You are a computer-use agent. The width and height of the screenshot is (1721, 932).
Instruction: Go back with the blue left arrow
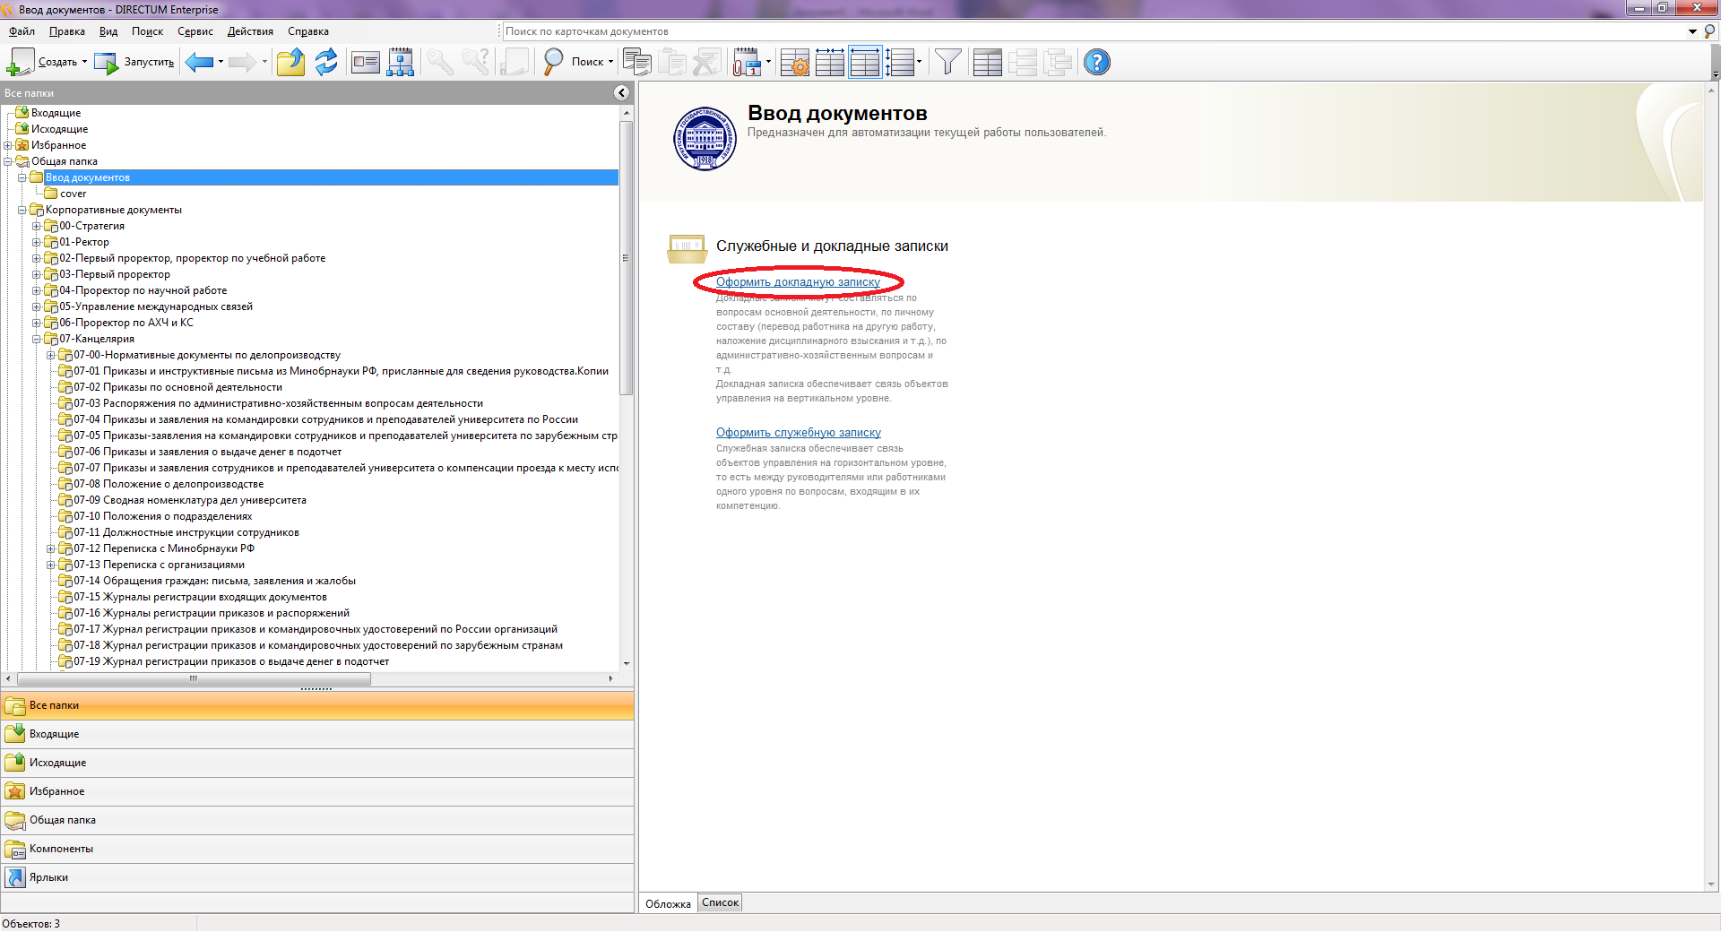pos(199,63)
